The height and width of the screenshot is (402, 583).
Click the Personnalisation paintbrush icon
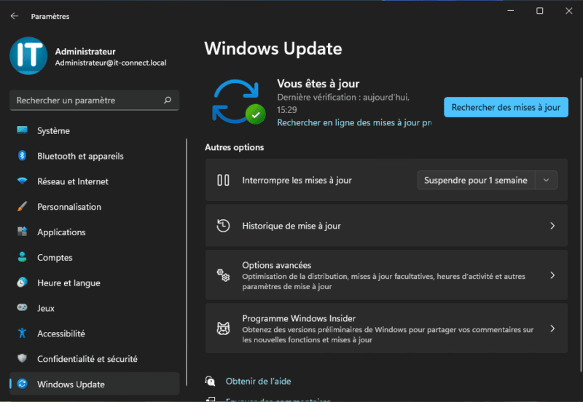[x=22, y=207]
